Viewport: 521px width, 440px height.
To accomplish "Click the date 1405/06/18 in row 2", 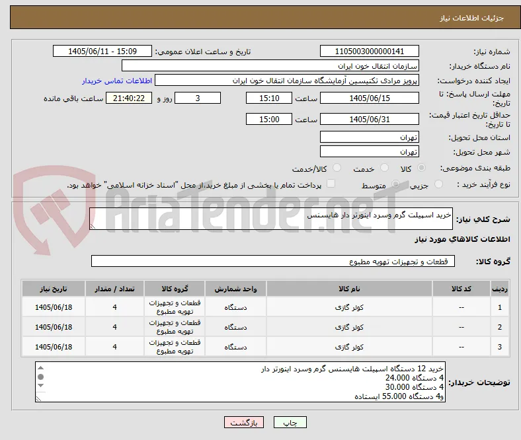I will [x=54, y=327].
